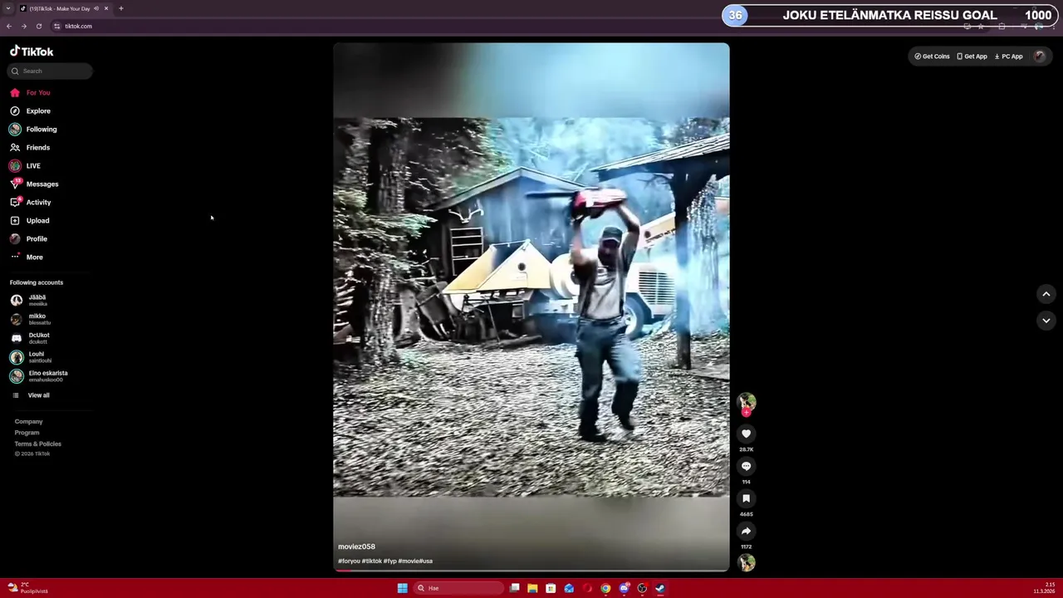Open the weather widget on the taskbar

[27, 588]
